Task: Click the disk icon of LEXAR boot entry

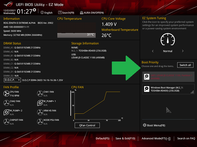Action: coord(146,77)
